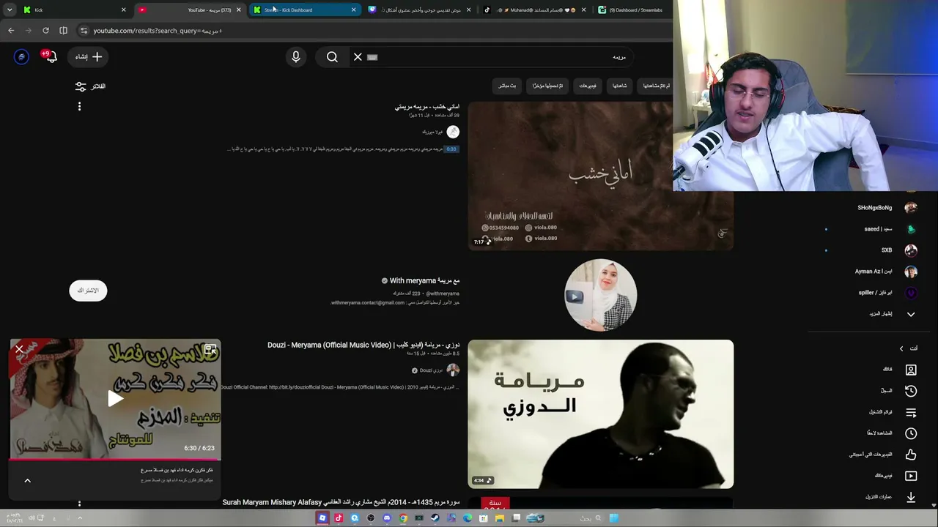Open the Douzi - Meryama (Official Music Video) title
The width and height of the screenshot is (938, 527).
(x=363, y=345)
